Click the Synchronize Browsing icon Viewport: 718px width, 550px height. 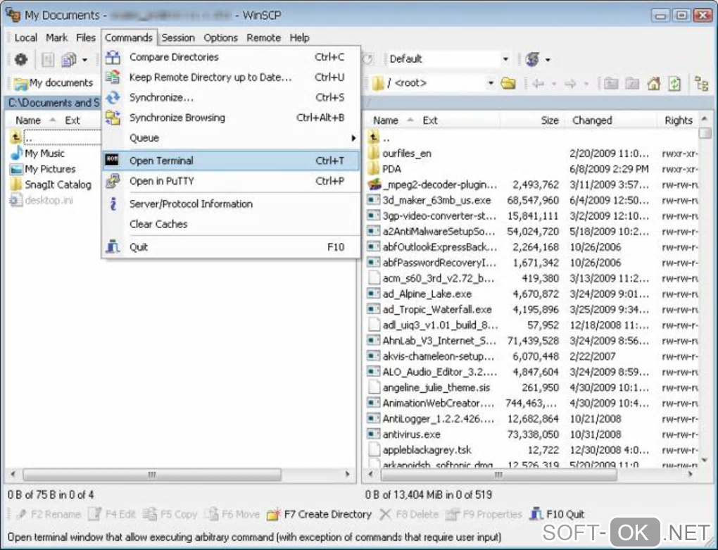[x=113, y=118]
